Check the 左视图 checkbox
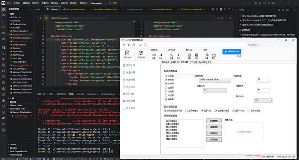299x160 pixels. pyautogui.click(x=166, y=87)
